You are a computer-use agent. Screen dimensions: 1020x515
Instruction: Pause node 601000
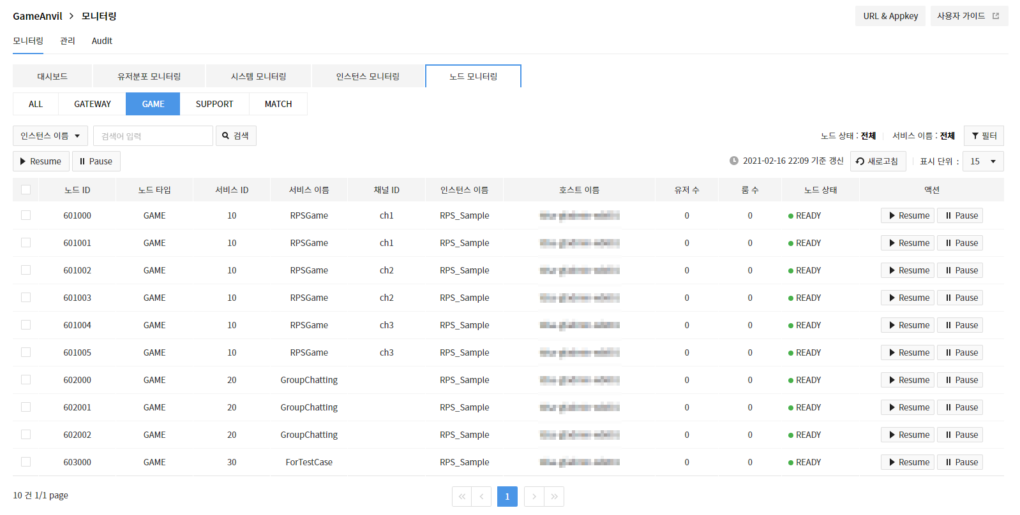[x=960, y=215]
